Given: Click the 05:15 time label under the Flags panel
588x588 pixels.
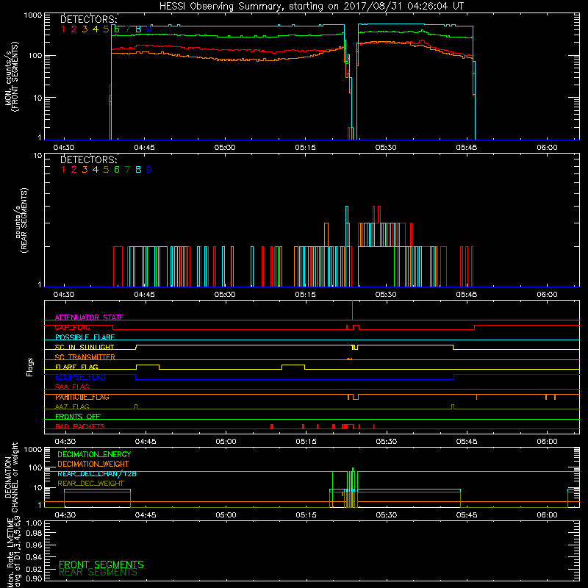Looking at the screenshot, I should coord(306,442).
